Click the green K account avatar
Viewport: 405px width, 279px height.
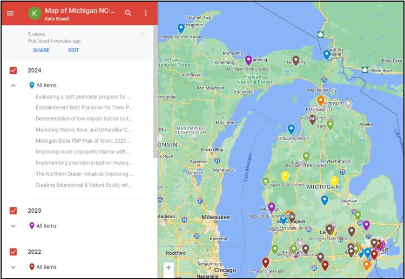pyautogui.click(x=35, y=13)
